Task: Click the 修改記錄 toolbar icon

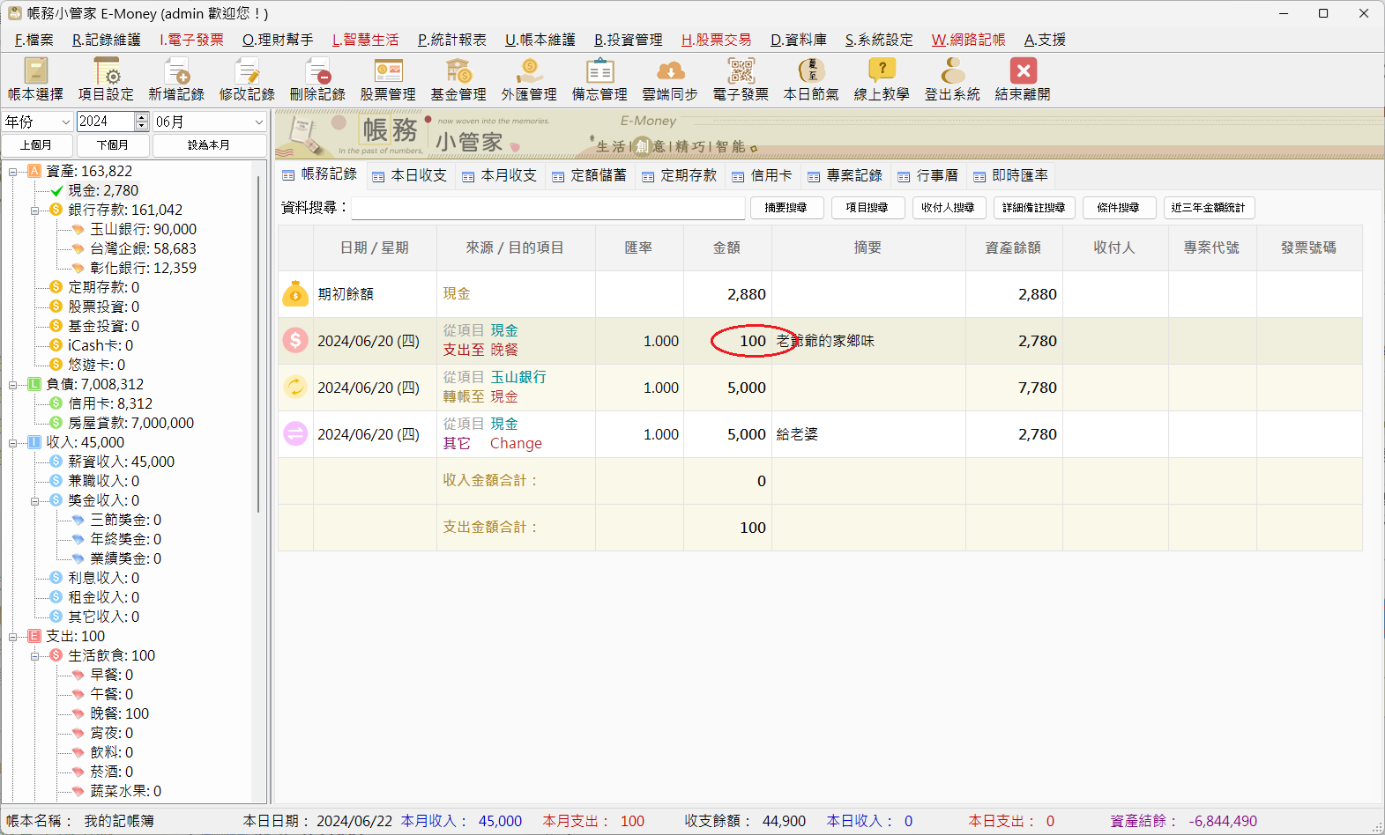Action: 247,79
